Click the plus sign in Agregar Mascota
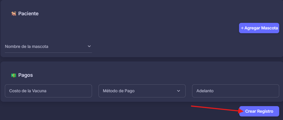This screenshot has width=283, height=120. (x=242, y=28)
